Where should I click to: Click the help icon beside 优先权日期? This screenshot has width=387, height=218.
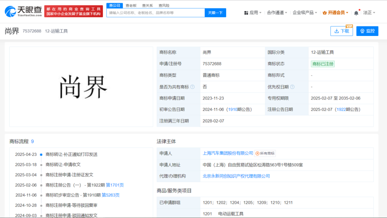click(x=292, y=87)
